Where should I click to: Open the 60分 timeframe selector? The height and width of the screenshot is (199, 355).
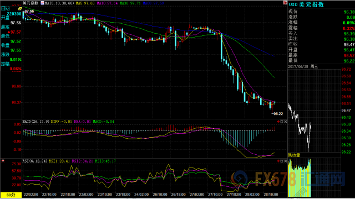tap(11, 195)
